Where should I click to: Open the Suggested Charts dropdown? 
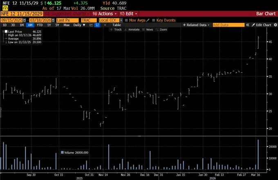click(x=67, y=14)
